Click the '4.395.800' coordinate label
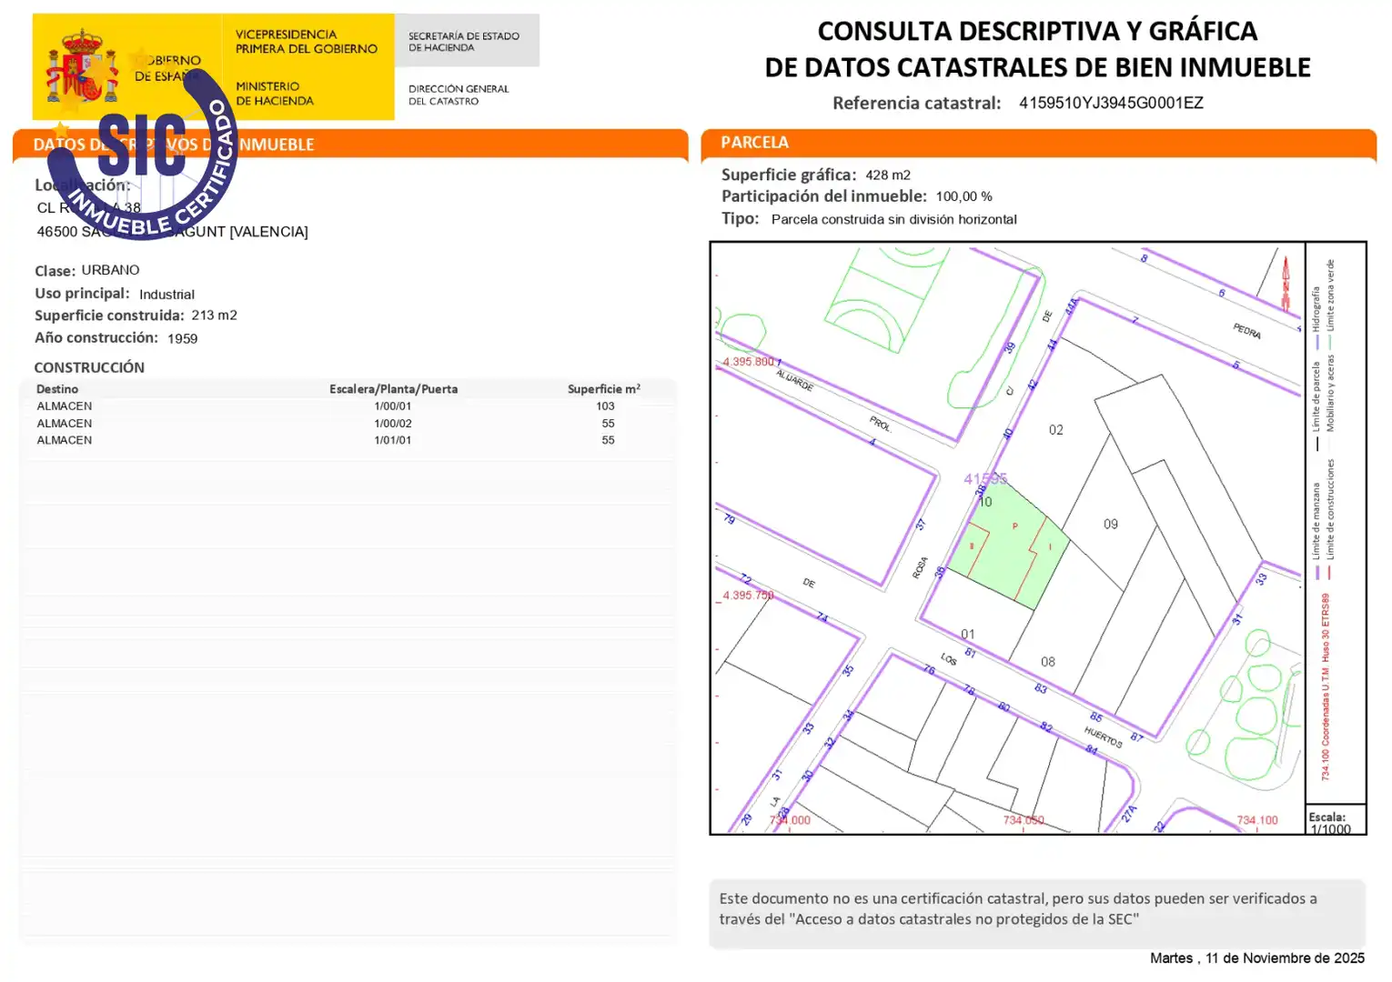This screenshot has width=1392, height=982. click(748, 362)
